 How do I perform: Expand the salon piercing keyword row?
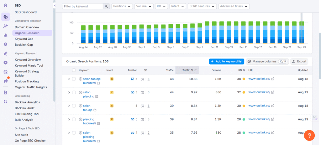[x=69, y=92]
